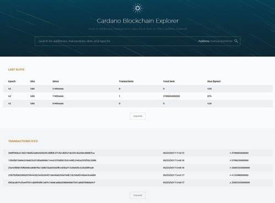Open slot 589 in Last Slots
The image size is (275, 203).
[x=32, y=96]
